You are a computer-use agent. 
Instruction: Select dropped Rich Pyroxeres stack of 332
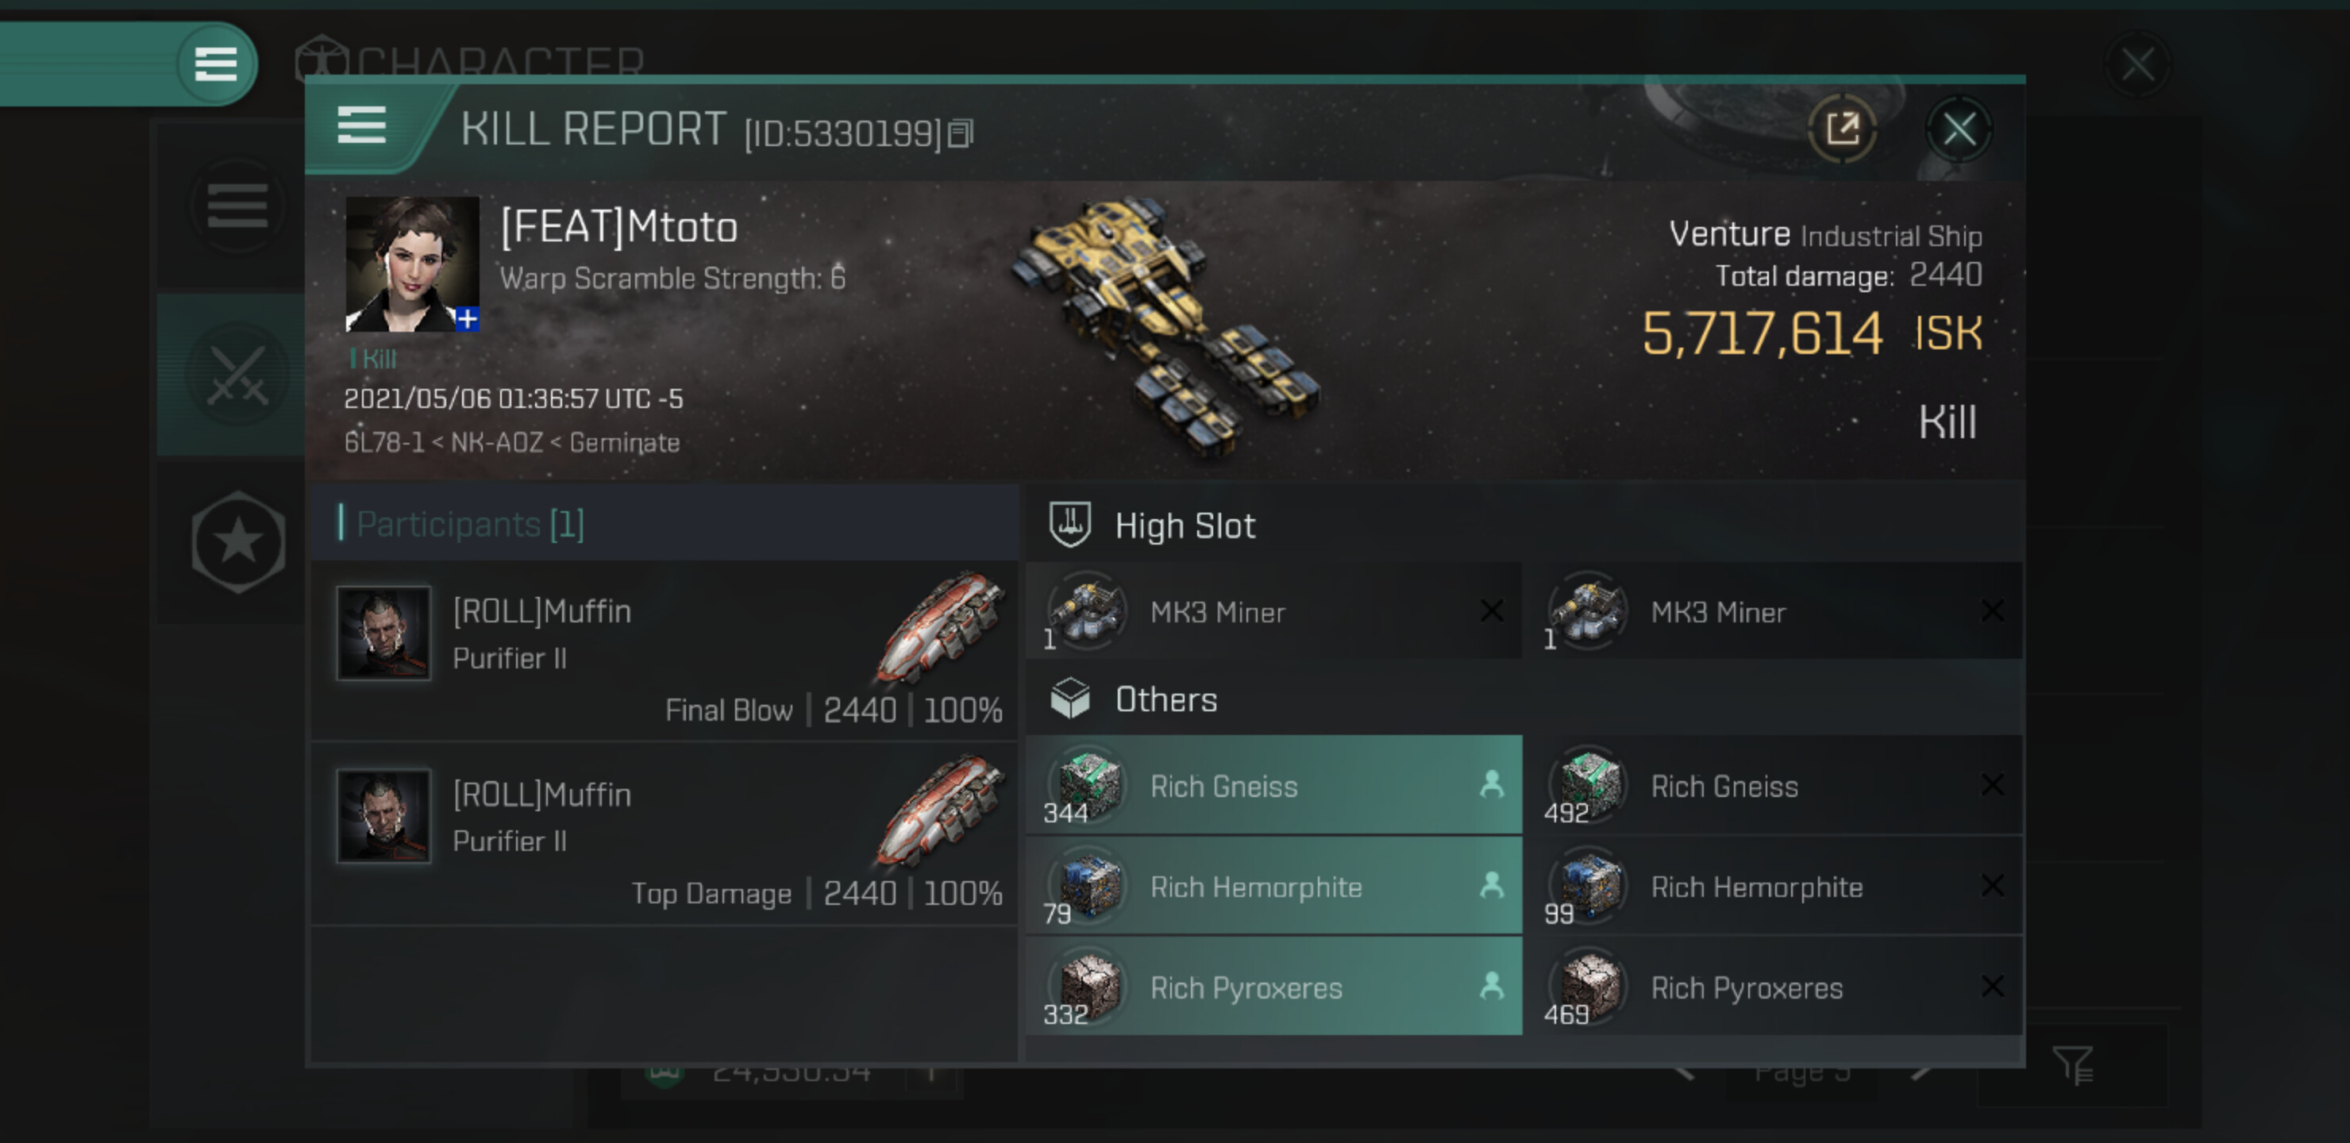pyautogui.click(x=1273, y=987)
